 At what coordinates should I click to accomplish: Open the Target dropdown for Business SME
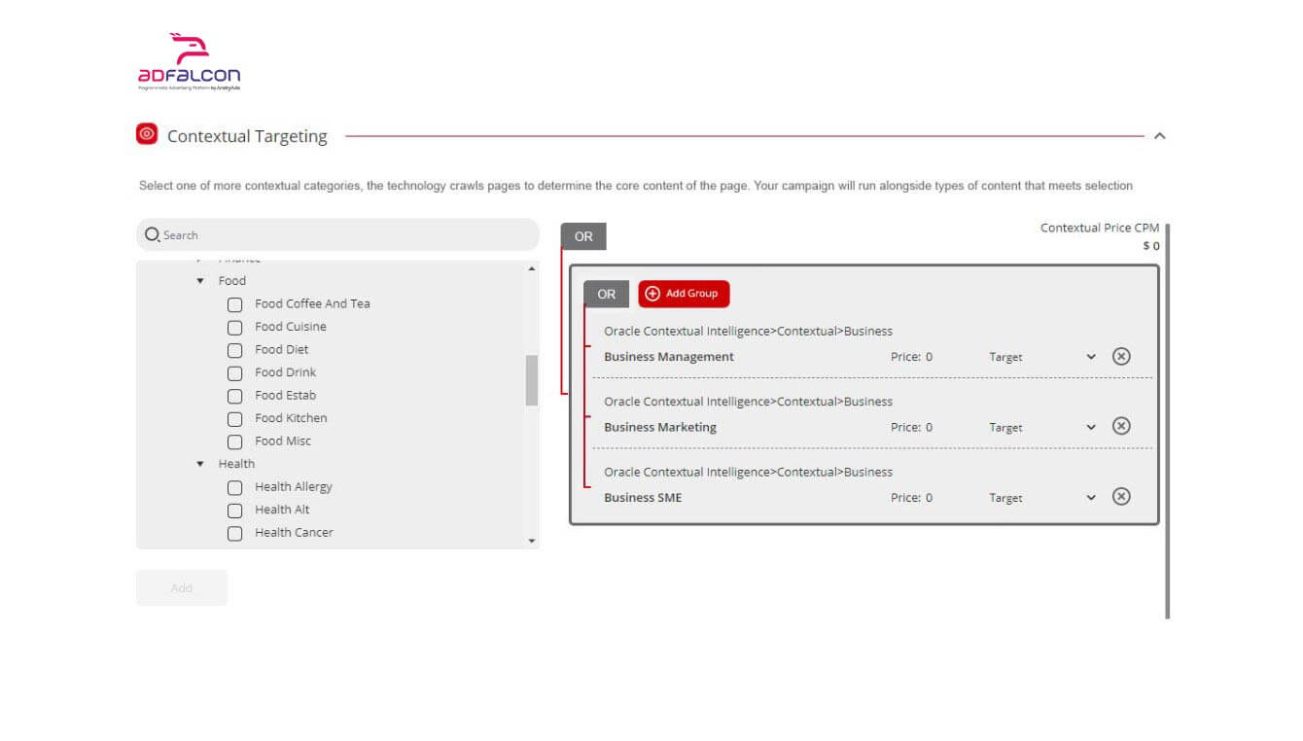point(1090,498)
